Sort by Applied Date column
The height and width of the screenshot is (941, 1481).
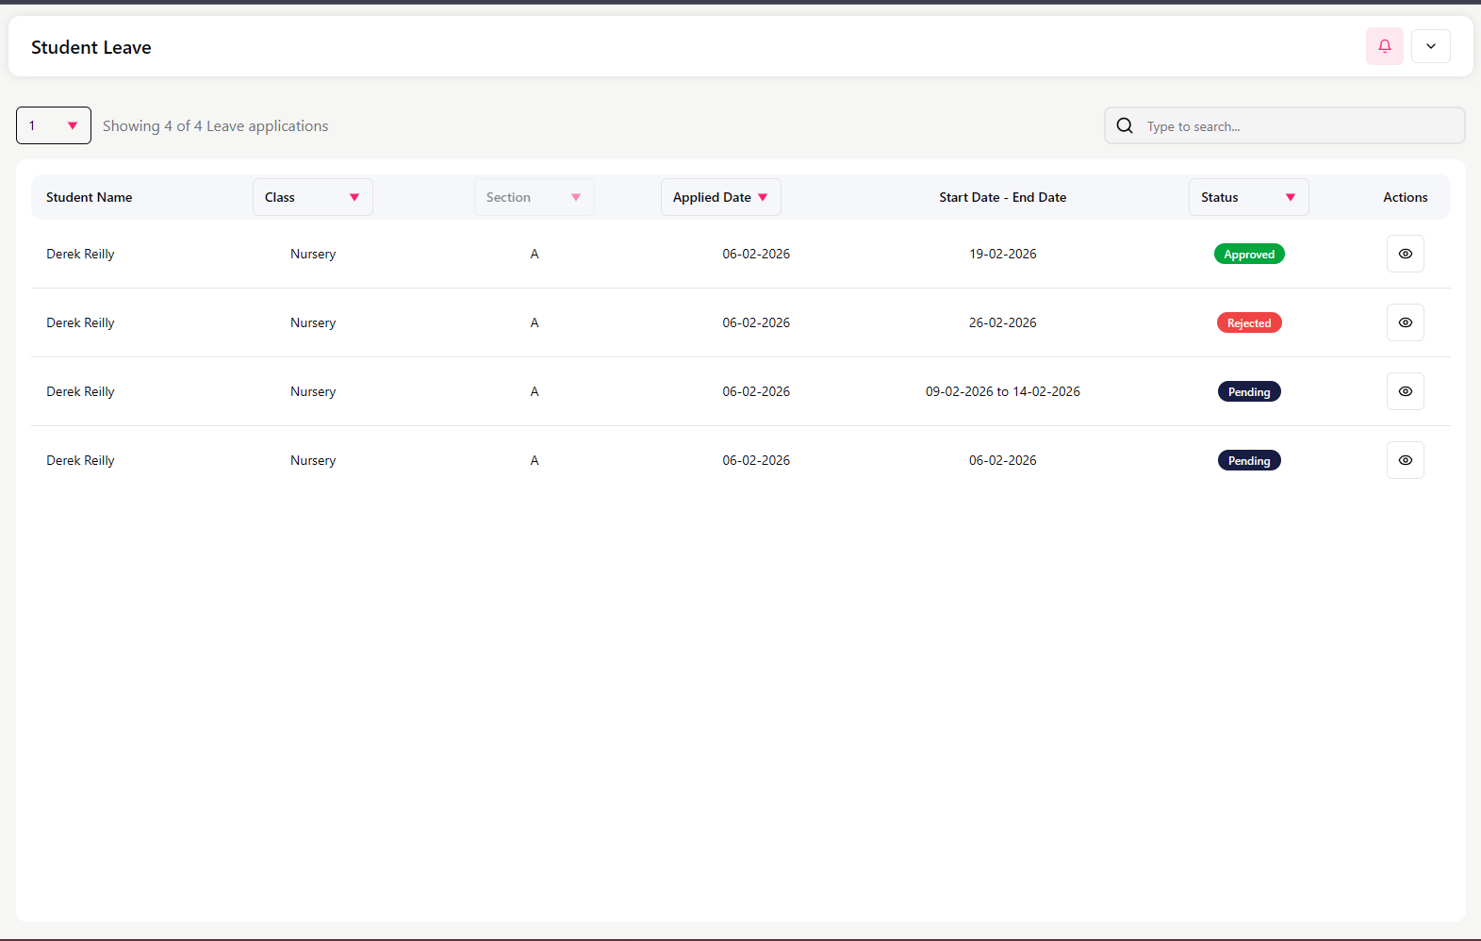coord(720,197)
